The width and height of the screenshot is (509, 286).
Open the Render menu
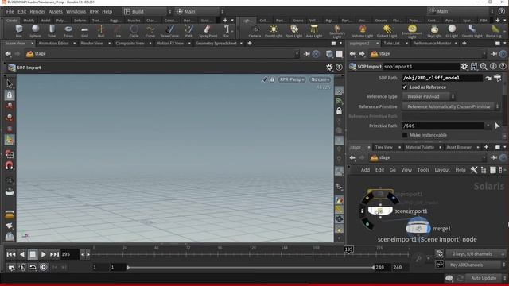(37, 11)
